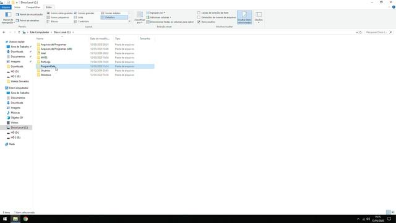Open the Opções dropdown
396x223 pixels.
[x=259, y=18]
